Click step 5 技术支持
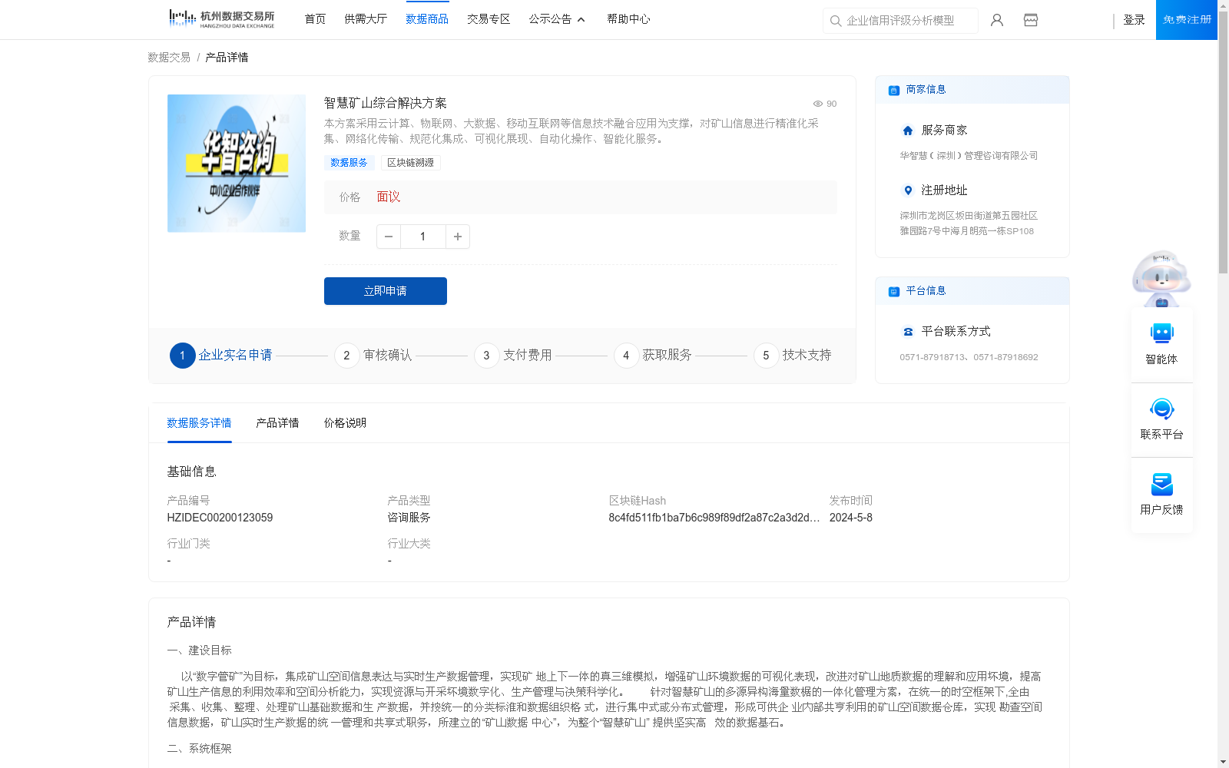 pos(793,356)
